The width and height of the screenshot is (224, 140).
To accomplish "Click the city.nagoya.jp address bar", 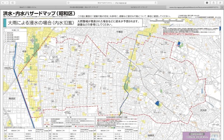I will (112, 3).
